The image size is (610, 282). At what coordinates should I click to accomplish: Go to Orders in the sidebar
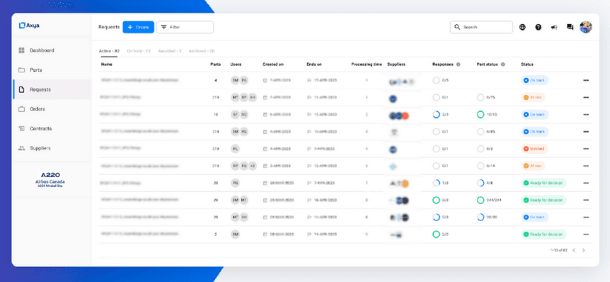point(52,109)
